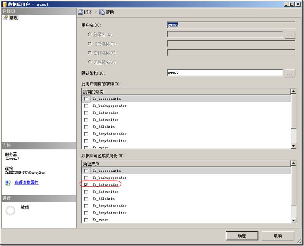304x246 pixels.
Task: Check db_backupoperator in owned schemas list
Action: click(86, 106)
